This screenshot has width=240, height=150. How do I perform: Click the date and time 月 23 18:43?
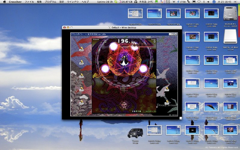224,2
